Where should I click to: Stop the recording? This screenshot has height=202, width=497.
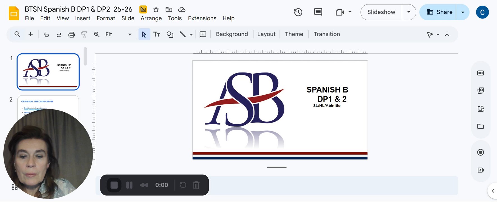coord(114,185)
